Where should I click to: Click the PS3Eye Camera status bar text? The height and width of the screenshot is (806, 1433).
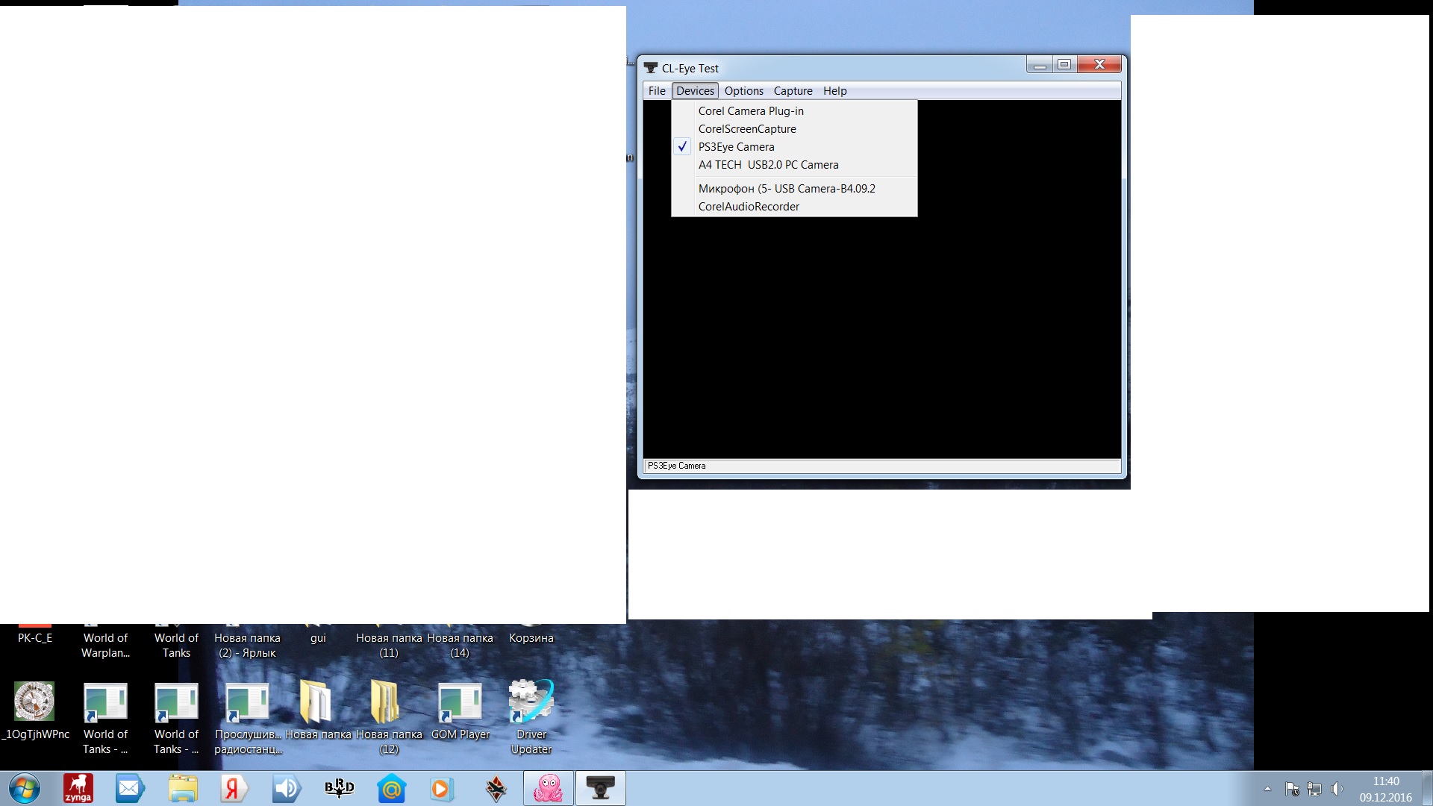pos(676,466)
